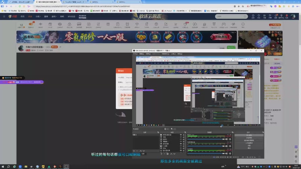Toggle visibility of first OBS source row
Viewport: 301px width, 169px height.
pyautogui.click(x=181, y=135)
